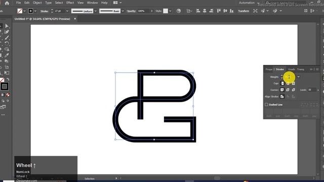Viewport: 324px width, 182px height.
Task: Select the Untitled-1 document tab
Action: click(43, 19)
